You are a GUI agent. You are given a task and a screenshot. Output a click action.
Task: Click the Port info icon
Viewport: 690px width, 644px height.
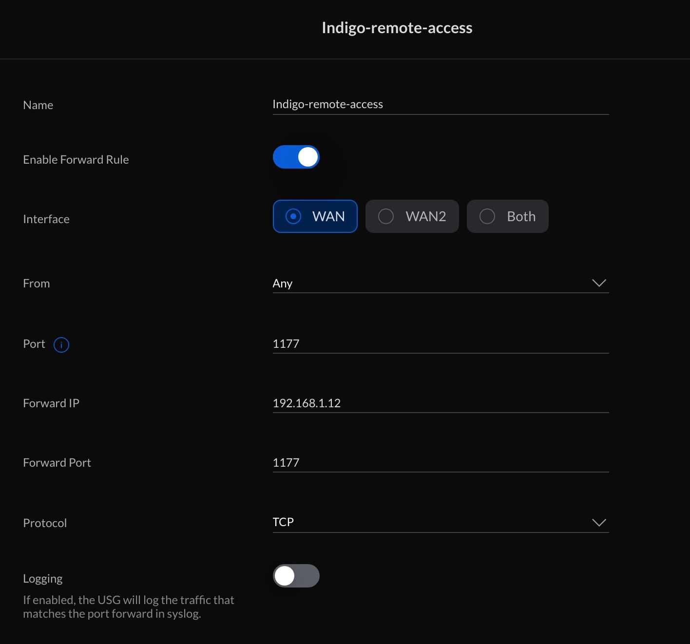tap(61, 344)
